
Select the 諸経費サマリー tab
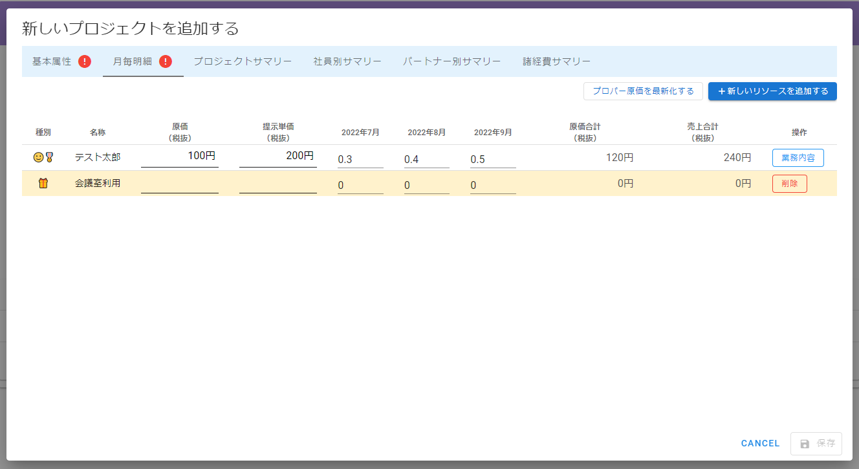point(556,61)
